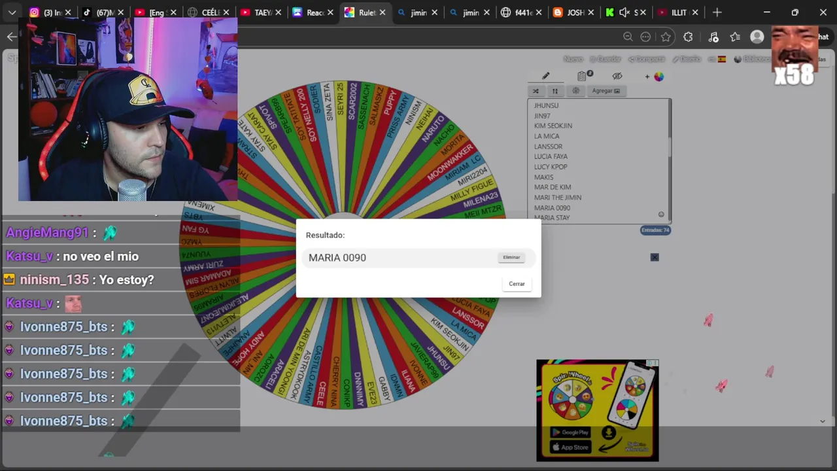
Task: Select LA MICA in the entries list
Action: coord(547,136)
